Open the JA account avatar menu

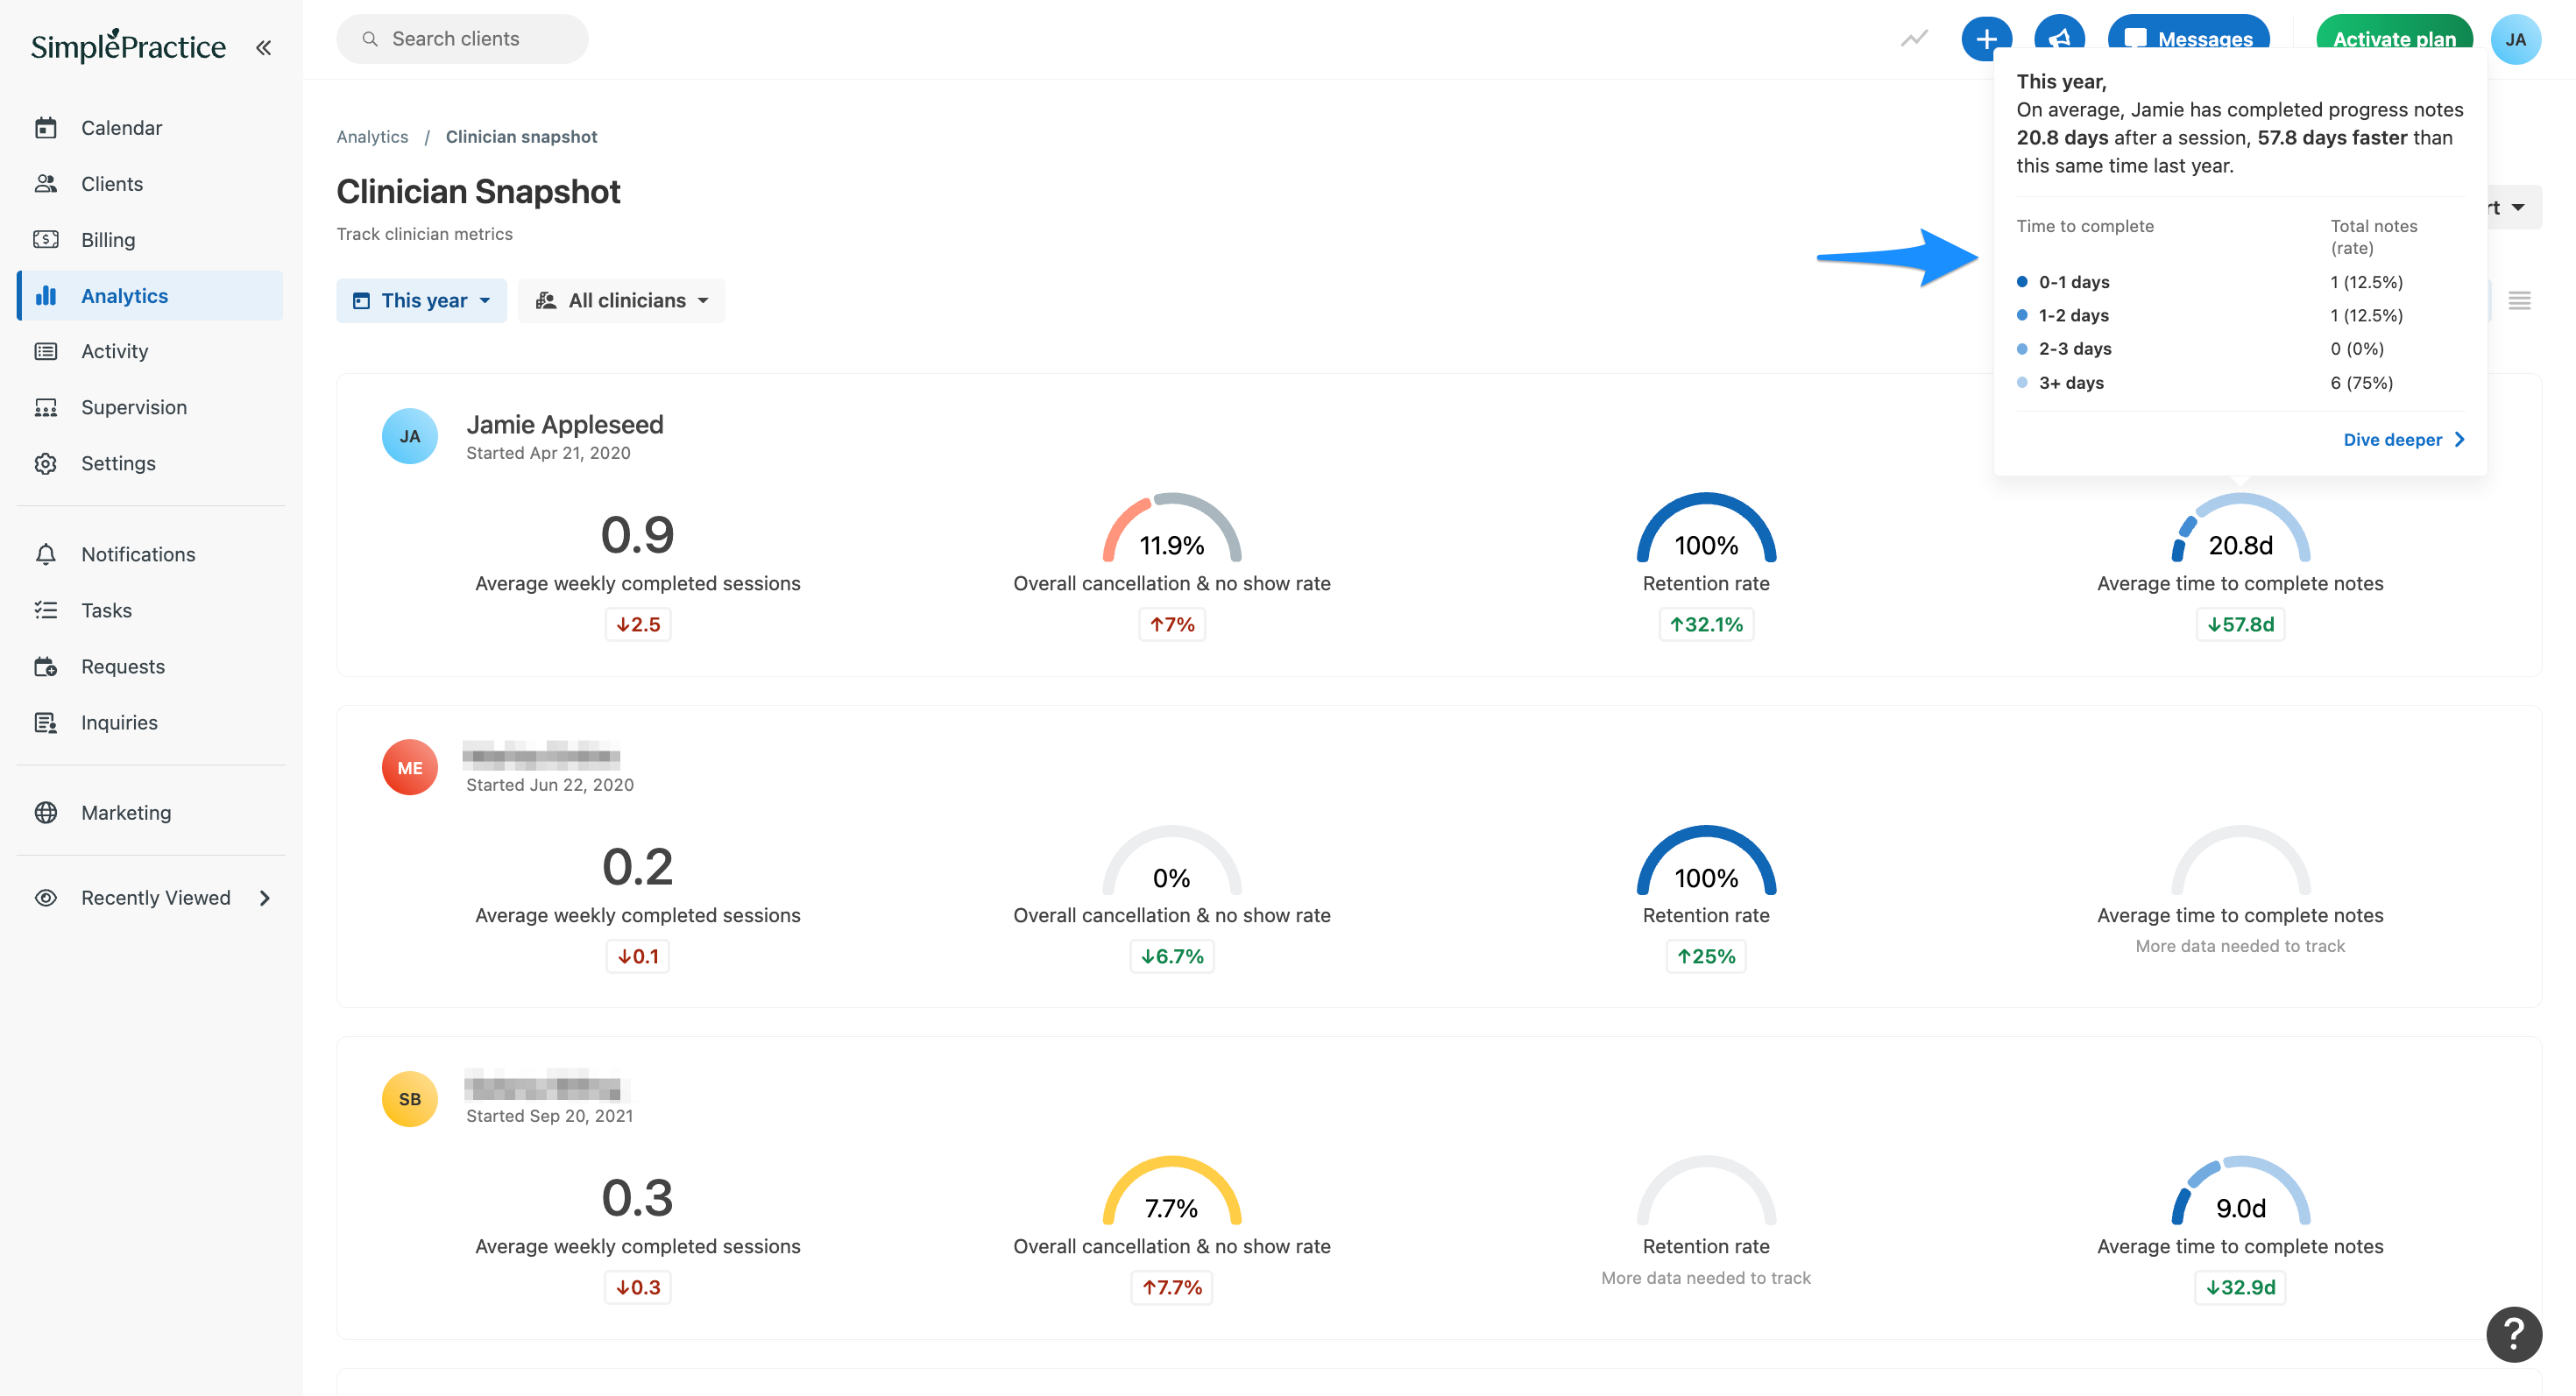[2516, 39]
